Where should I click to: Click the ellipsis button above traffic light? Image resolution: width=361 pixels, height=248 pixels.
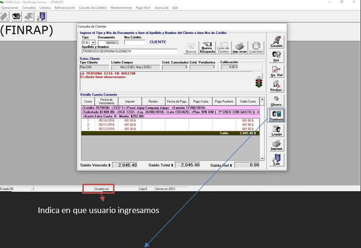click(259, 76)
